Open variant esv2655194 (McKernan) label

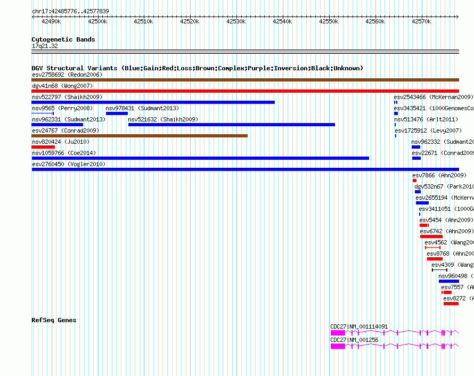445,198
